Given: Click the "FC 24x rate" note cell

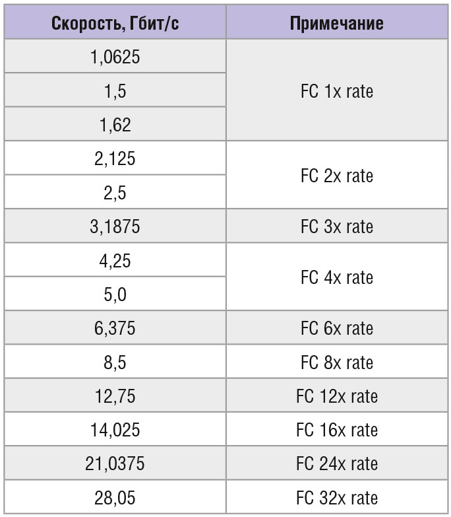Looking at the screenshot, I should click(336, 464).
